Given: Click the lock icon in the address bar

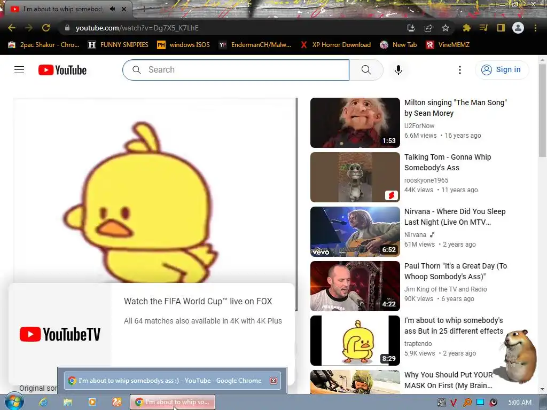Looking at the screenshot, I should coord(67,28).
